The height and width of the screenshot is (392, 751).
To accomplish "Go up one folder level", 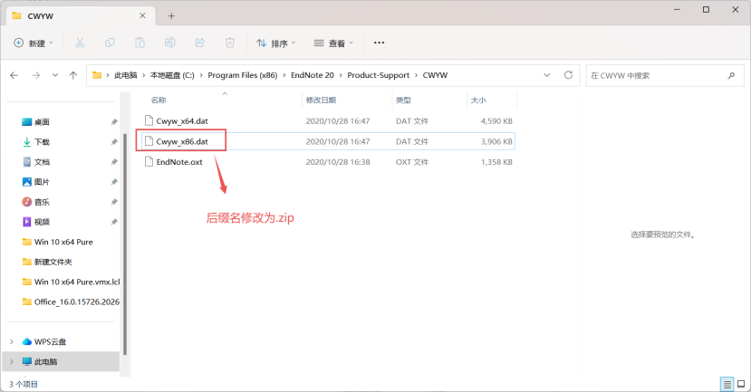I will tap(73, 75).
